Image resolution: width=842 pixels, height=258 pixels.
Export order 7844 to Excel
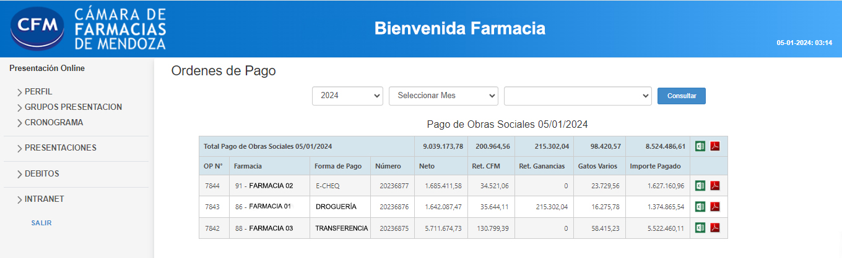point(700,186)
